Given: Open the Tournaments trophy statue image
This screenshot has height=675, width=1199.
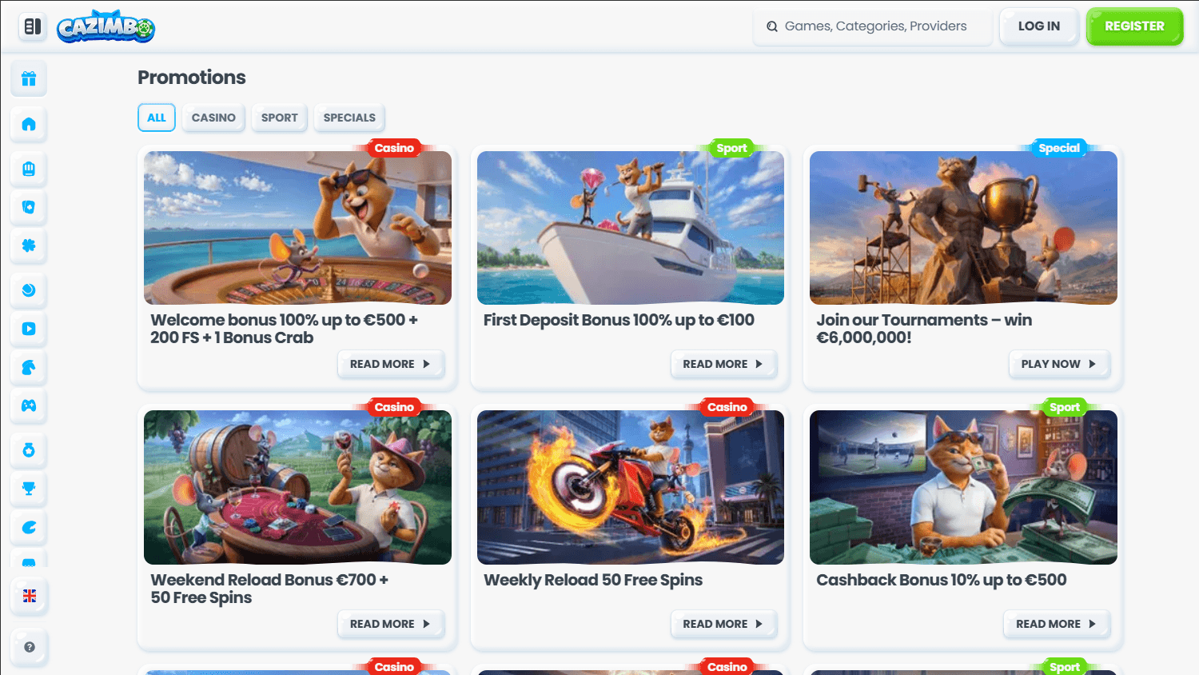Looking at the screenshot, I should [963, 228].
